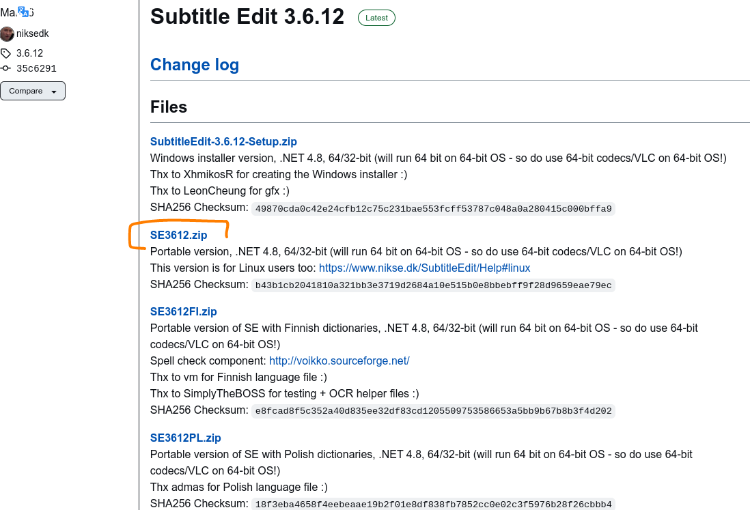Open the 3.6.12 tag link

[x=29, y=53]
